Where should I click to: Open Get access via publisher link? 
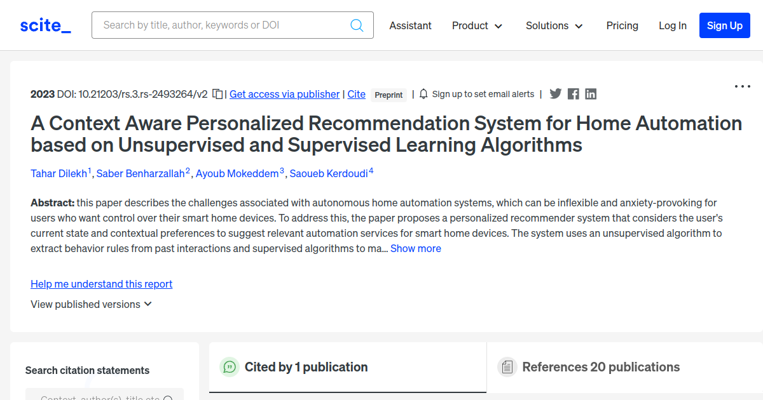[284, 94]
